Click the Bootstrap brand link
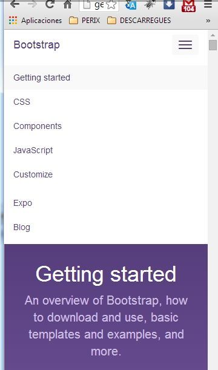The image size is (218, 370). pos(36,45)
